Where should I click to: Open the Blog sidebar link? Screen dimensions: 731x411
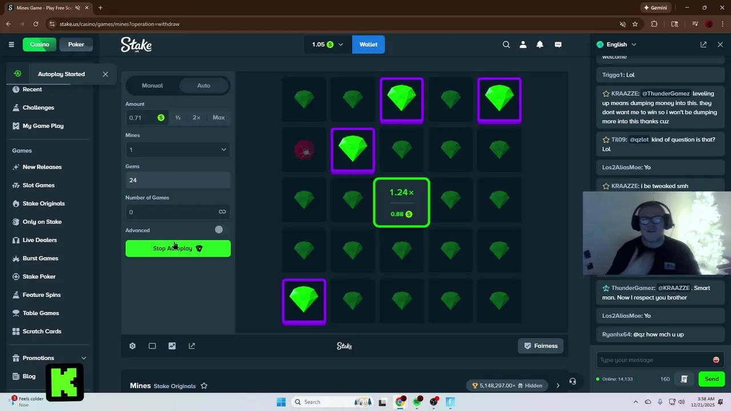click(x=29, y=377)
